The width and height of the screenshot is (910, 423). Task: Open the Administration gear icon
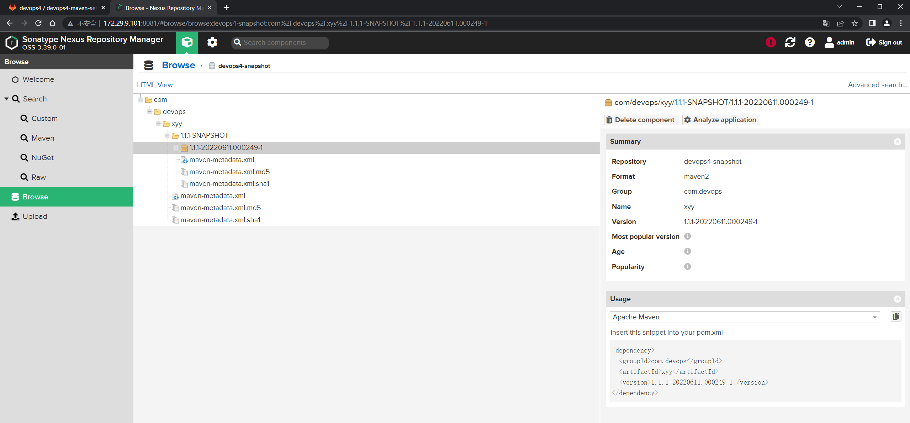coord(212,43)
